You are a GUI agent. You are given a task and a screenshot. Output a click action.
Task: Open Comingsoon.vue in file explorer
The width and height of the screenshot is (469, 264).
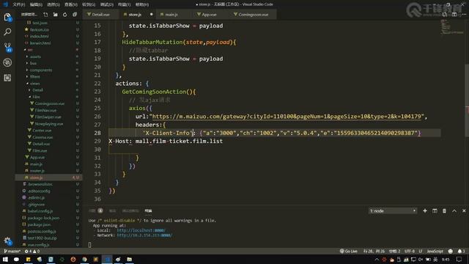[x=49, y=103]
